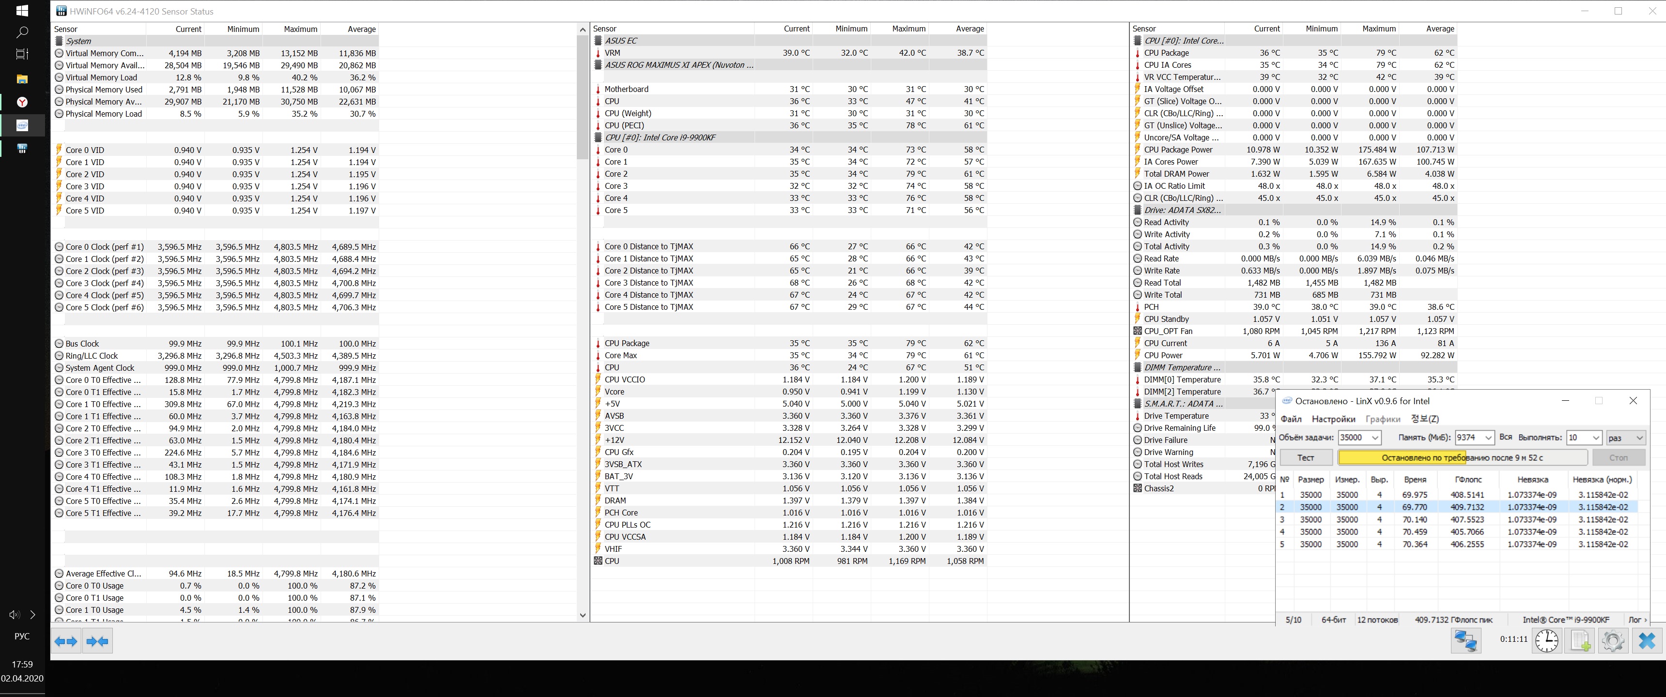This screenshot has height=697, width=1666.
Task: Click Yandex browser taskbar icon
Action: [x=22, y=102]
